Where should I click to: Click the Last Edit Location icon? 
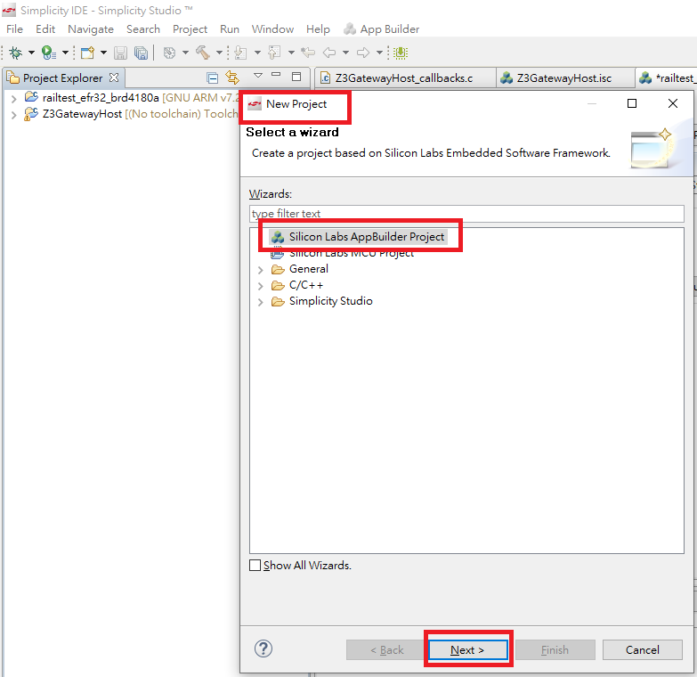click(308, 53)
